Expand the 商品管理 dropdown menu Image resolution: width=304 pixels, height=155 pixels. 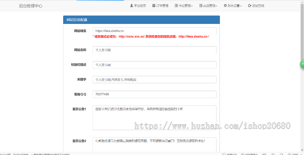208,6
